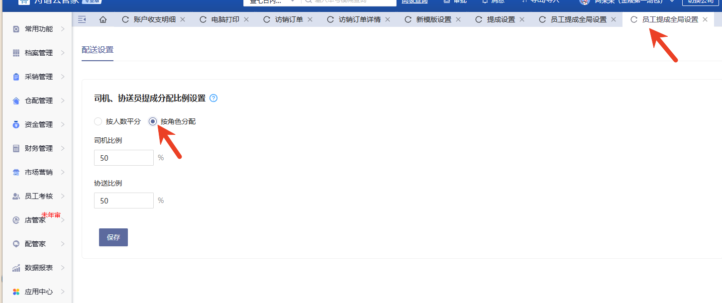Expand the 常用功能 sidebar menu arrow
This screenshot has width=722, height=303.
(x=63, y=29)
